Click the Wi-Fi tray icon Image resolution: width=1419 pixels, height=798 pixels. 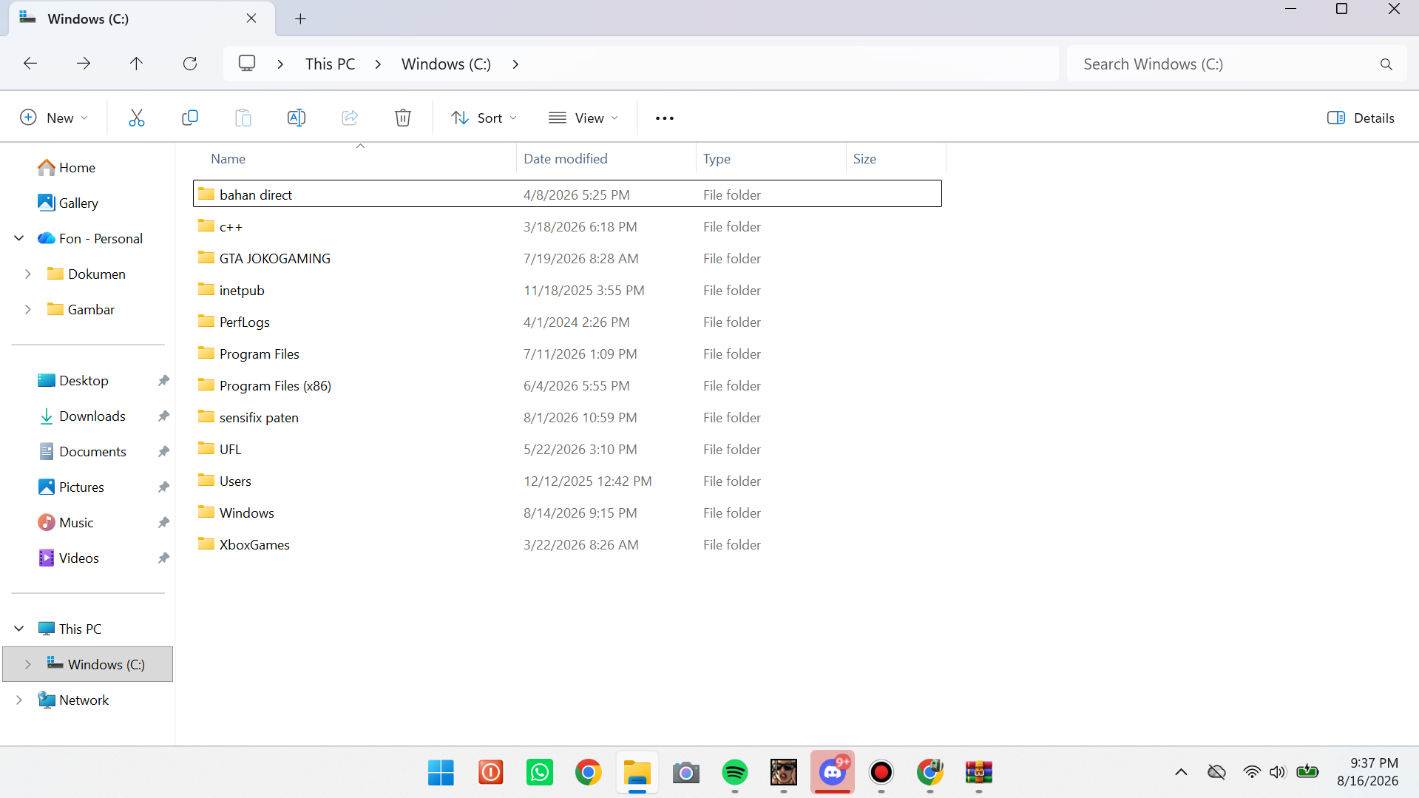tap(1252, 772)
